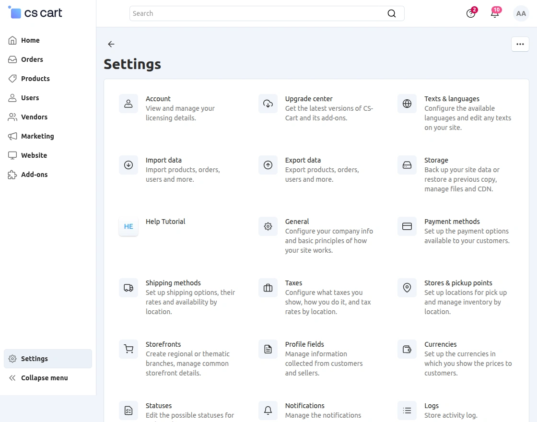Click the Notifications bell tile icon
Screen dimensions: 537x422
click(x=268, y=410)
